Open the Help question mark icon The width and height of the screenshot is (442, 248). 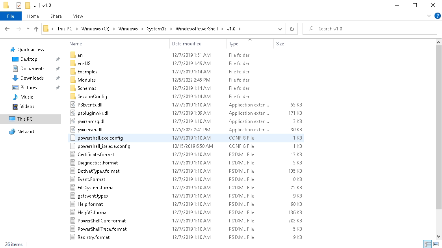coord(437,16)
